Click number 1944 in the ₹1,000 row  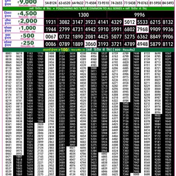51,29
